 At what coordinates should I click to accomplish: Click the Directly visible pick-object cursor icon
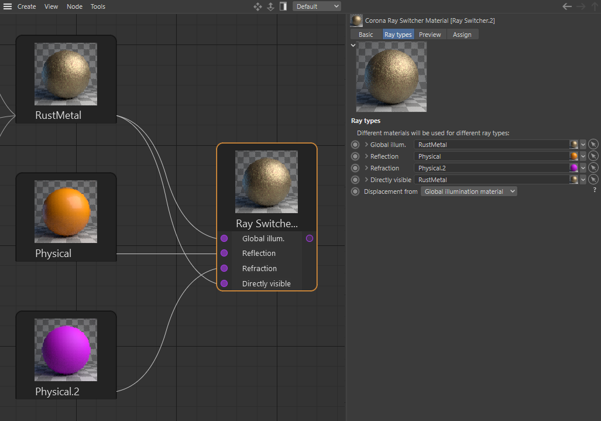click(x=593, y=179)
